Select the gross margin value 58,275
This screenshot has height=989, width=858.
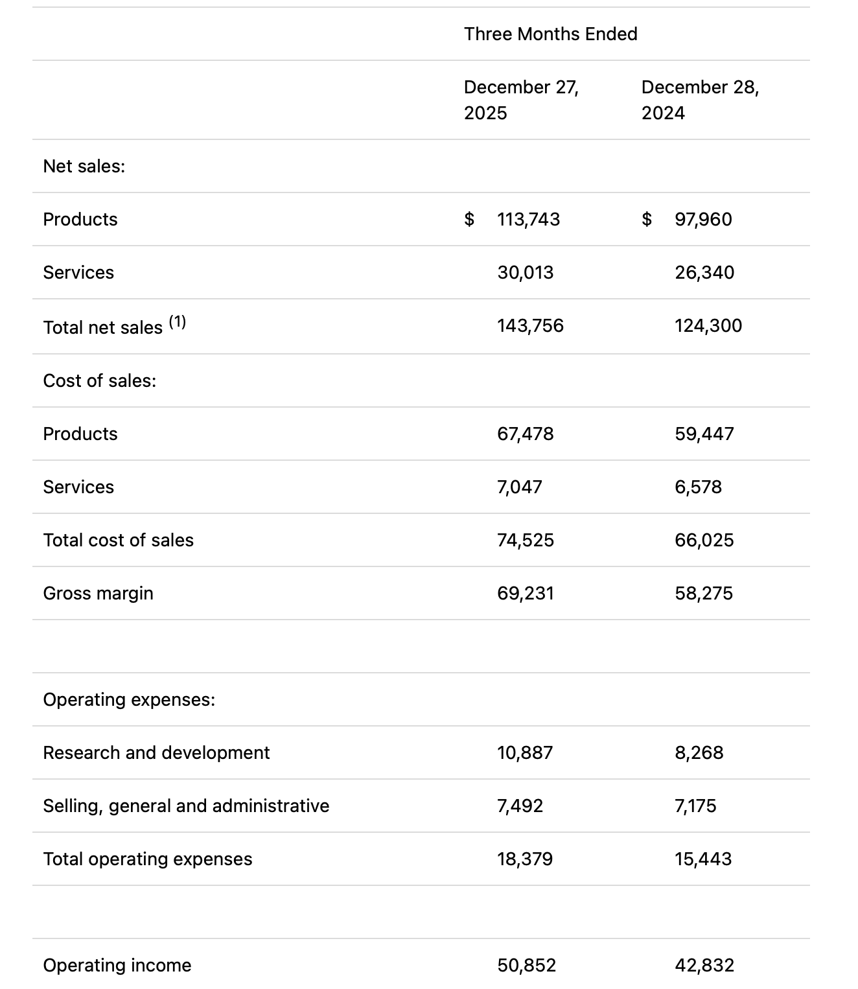[x=703, y=593]
